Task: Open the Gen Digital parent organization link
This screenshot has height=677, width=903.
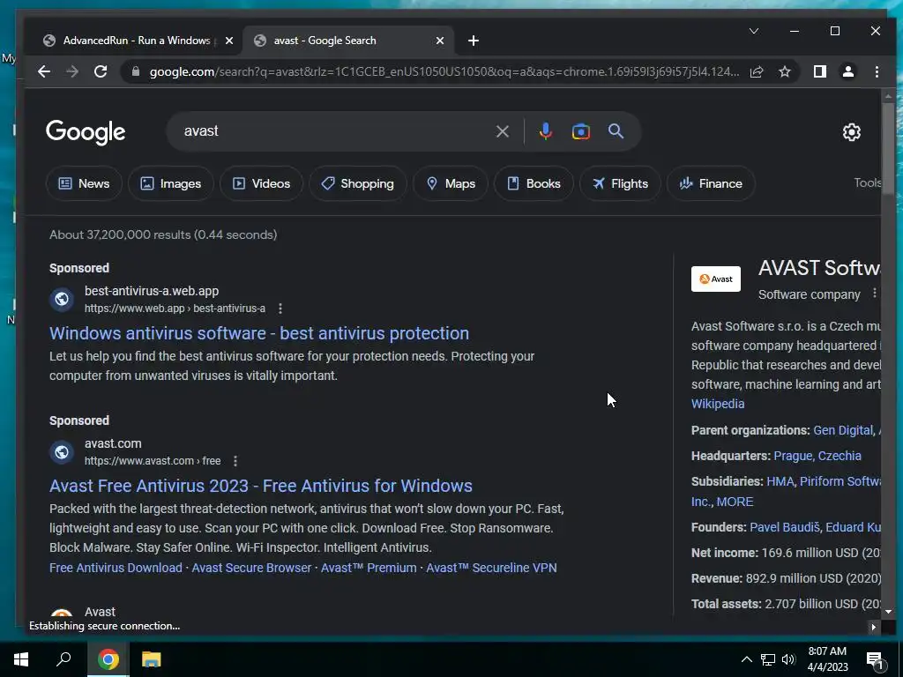Action: [x=843, y=430]
